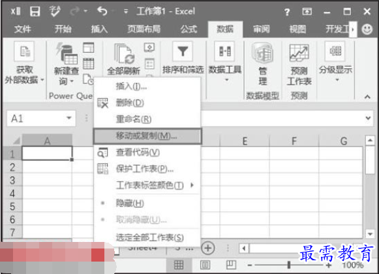Open 工作表标签颜色(T) submenu

tap(147, 185)
